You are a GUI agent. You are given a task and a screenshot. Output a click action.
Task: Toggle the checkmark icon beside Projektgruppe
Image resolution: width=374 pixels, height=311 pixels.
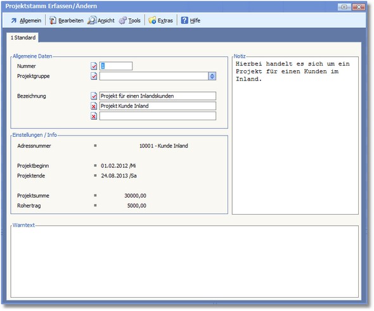(x=94, y=76)
